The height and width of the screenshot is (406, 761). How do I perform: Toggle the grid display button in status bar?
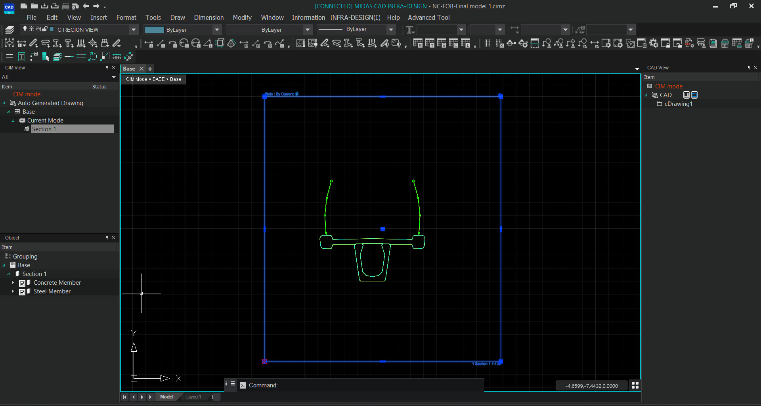tap(635, 385)
